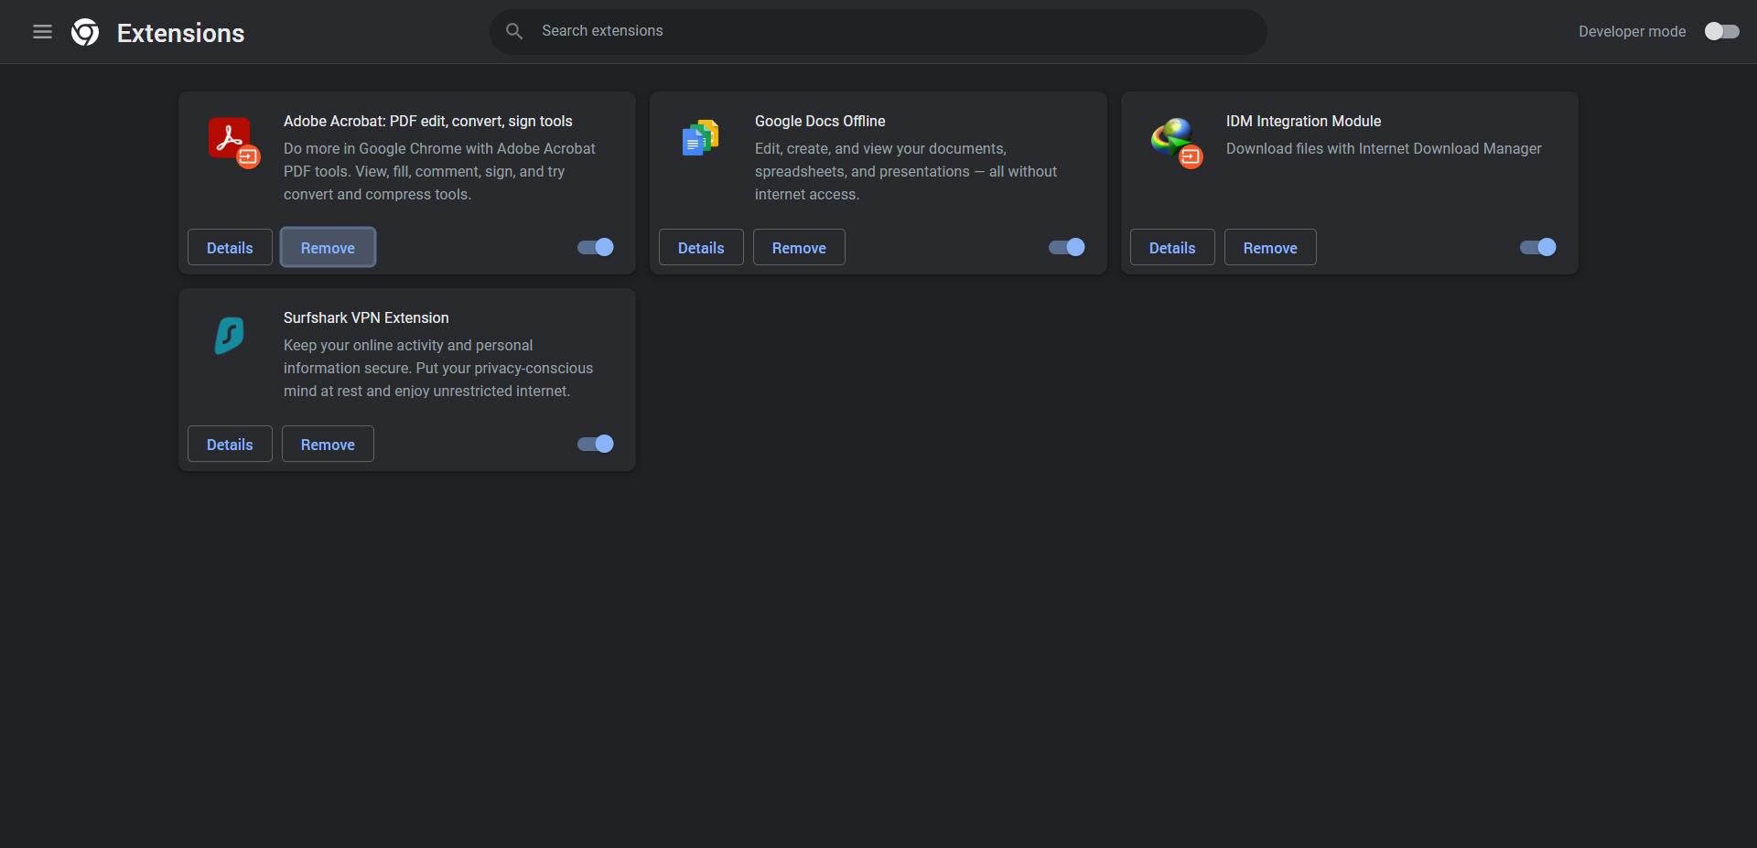Open Details for Adobe Acrobat
Image resolution: width=1757 pixels, height=848 pixels.
click(230, 247)
